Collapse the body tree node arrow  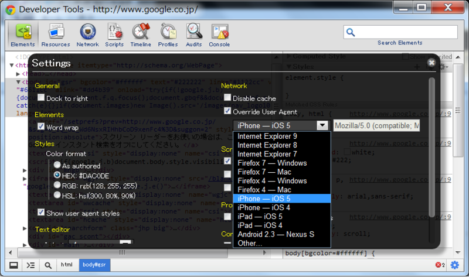coord(18,82)
